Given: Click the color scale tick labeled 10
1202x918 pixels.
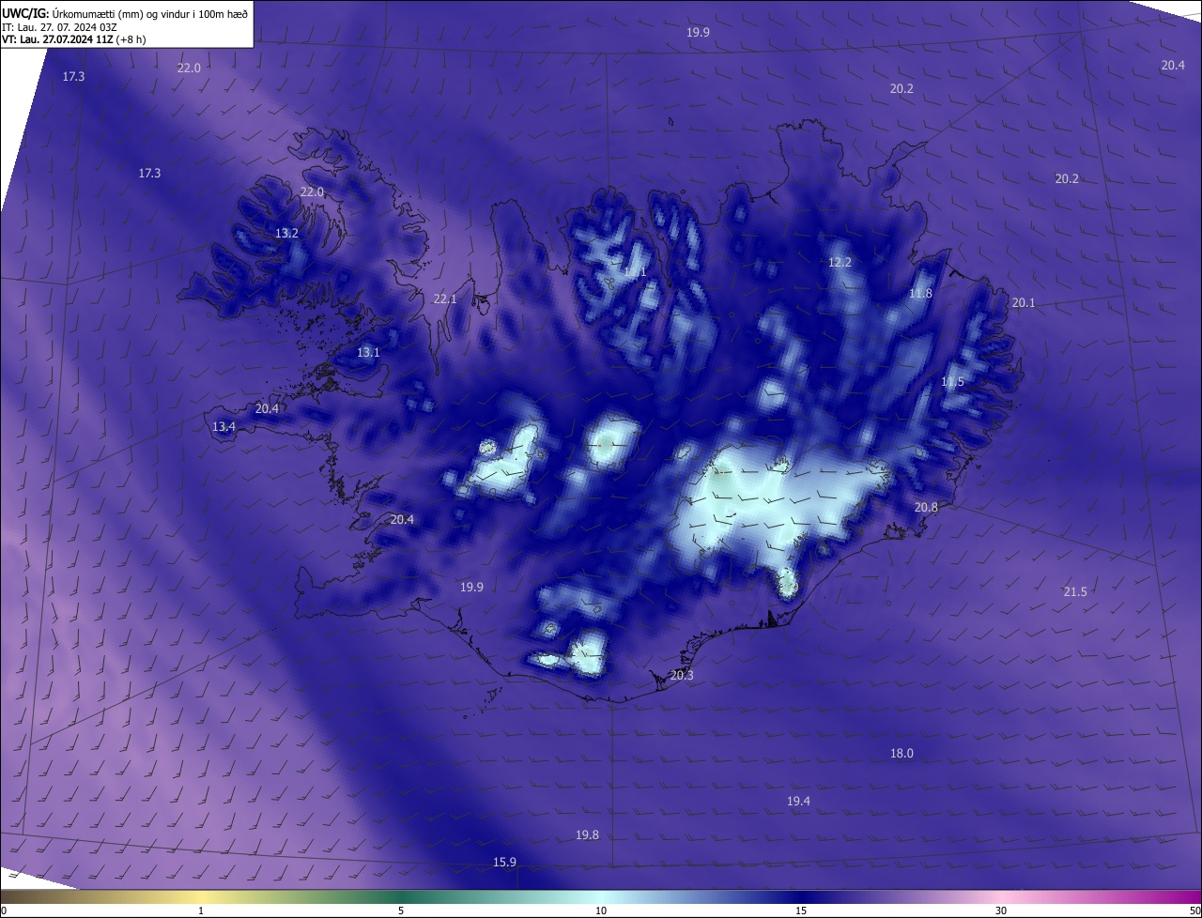Looking at the screenshot, I should 601,910.
